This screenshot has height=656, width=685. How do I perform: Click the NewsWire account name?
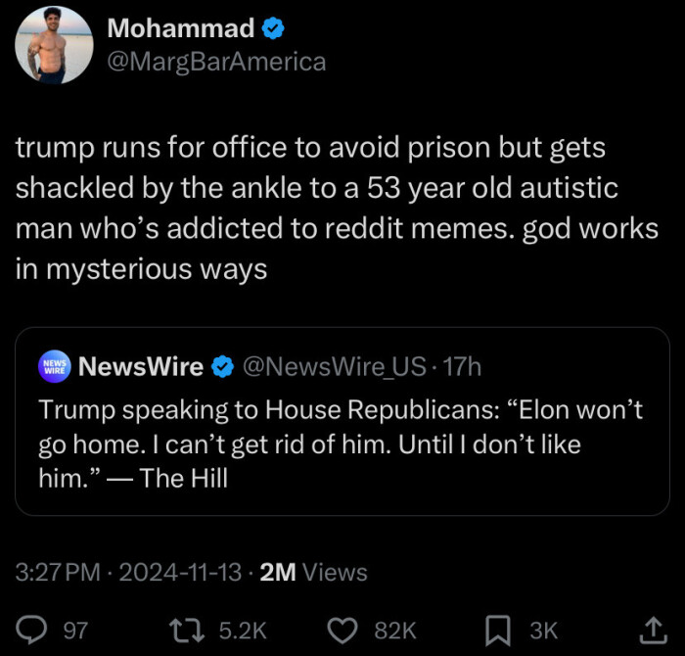(x=140, y=367)
